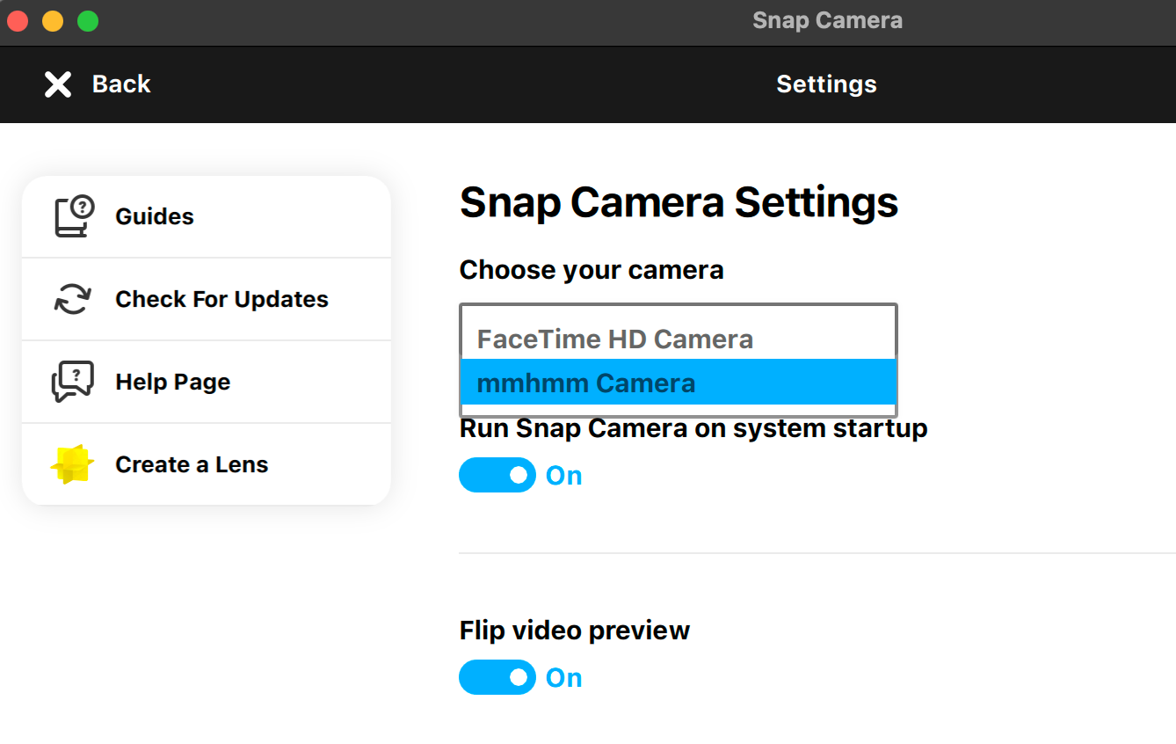Click the Help Page speech-bubble icon
This screenshot has width=1176, height=744.
coord(72,382)
